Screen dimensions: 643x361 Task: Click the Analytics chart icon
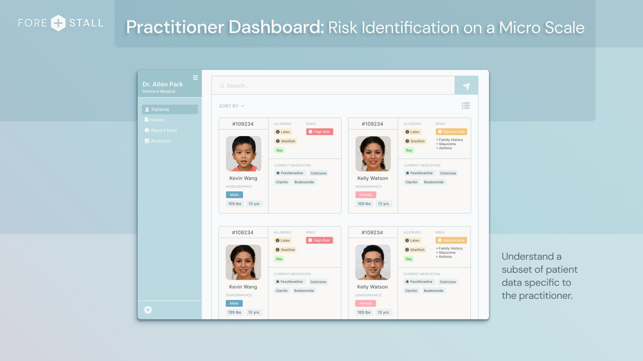coord(147,141)
